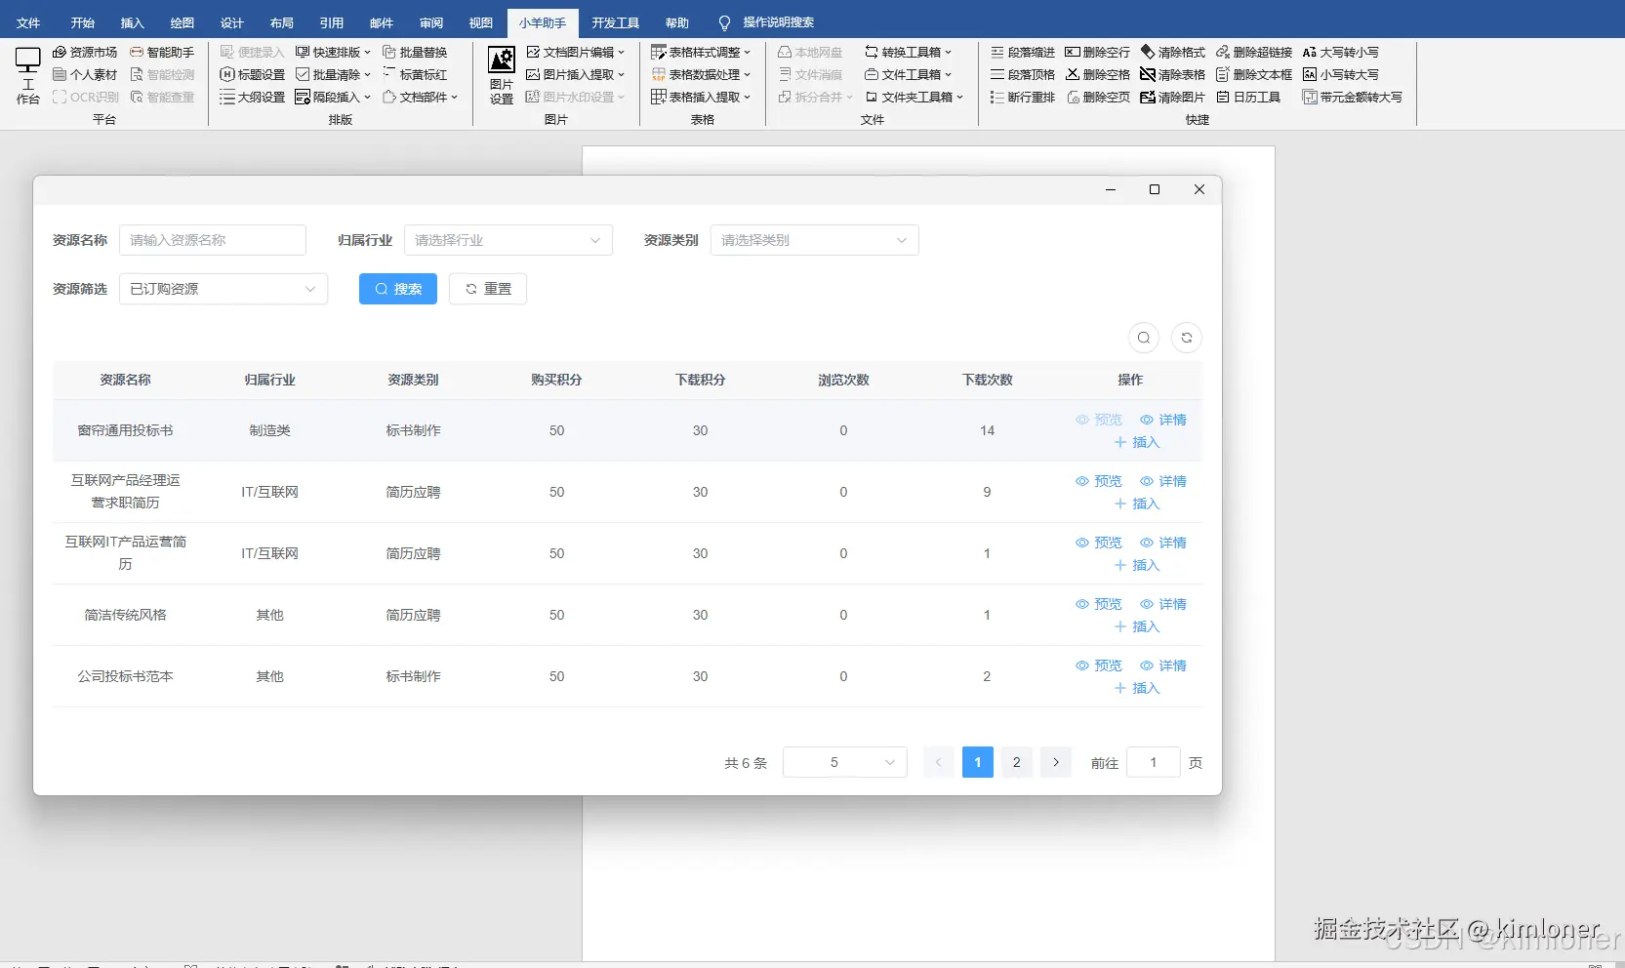Expand 文档图片编辑 dropdown
Image resolution: width=1625 pixels, height=968 pixels.
click(576, 52)
